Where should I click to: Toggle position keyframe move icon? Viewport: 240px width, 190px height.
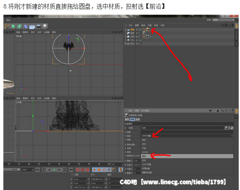tap(94, 170)
